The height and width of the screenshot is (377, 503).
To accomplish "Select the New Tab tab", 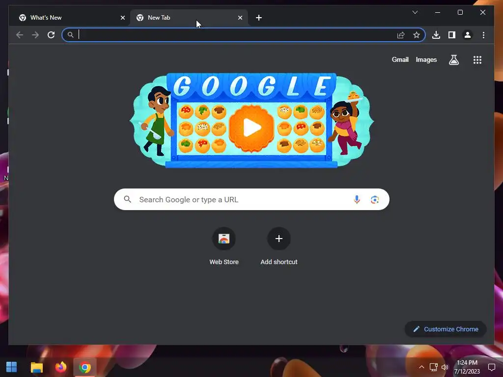I will coord(189,18).
